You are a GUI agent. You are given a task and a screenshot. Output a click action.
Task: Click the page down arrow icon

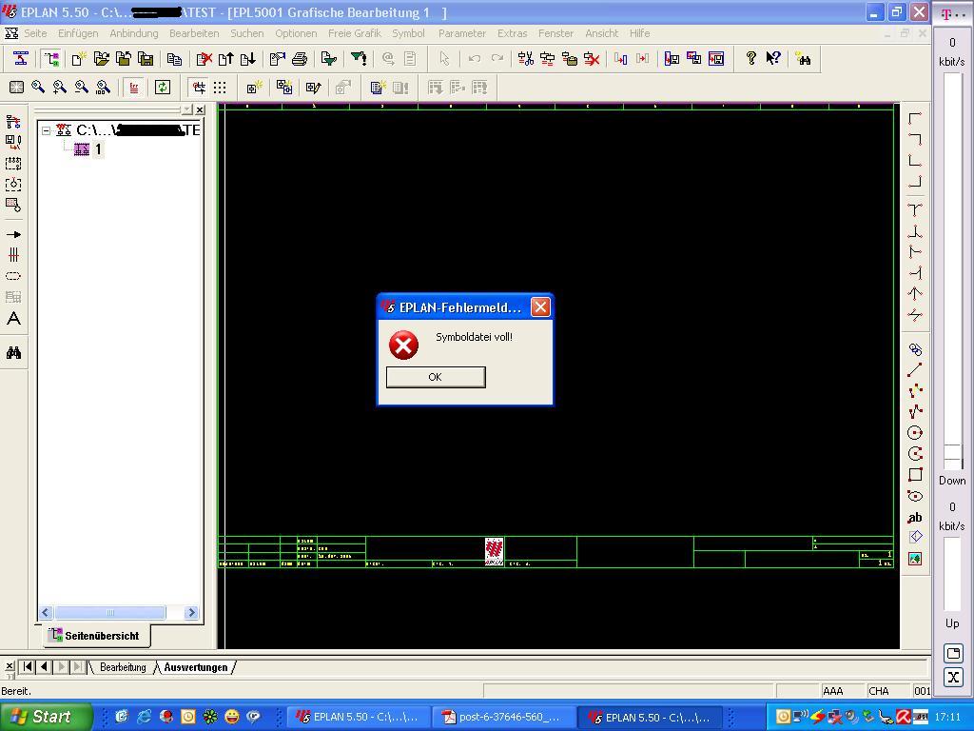(x=248, y=59)
